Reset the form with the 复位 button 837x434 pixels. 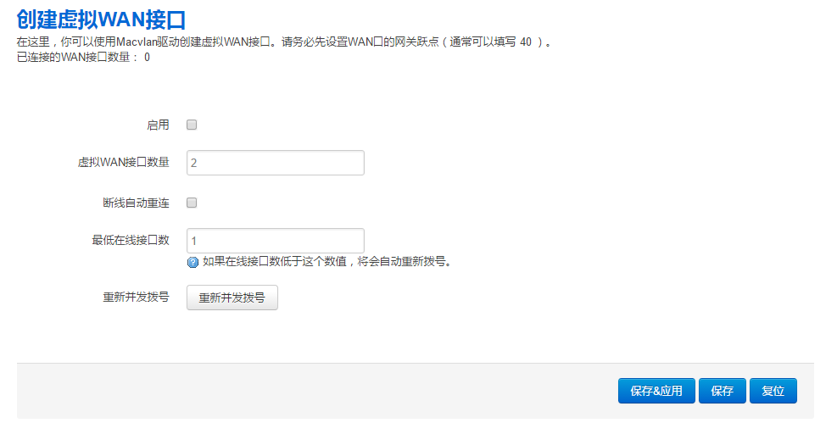(x=773, y=391)
